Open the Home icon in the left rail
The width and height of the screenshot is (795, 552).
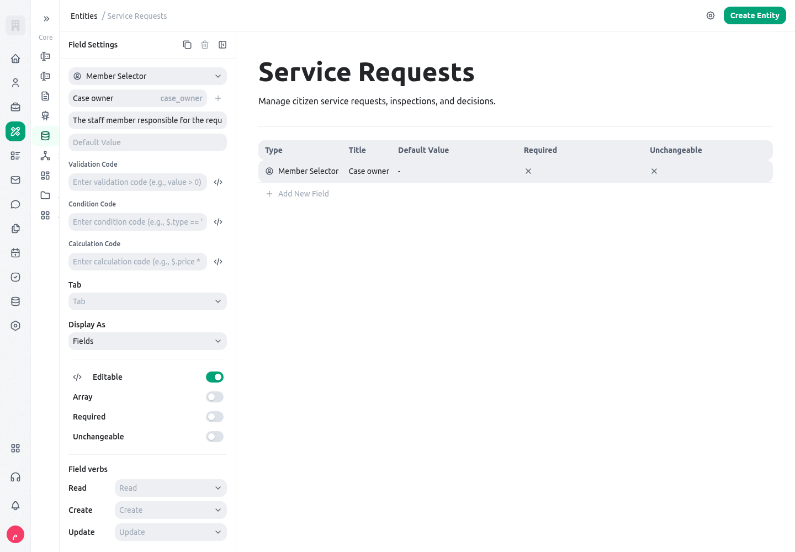[x=15, y=59]
